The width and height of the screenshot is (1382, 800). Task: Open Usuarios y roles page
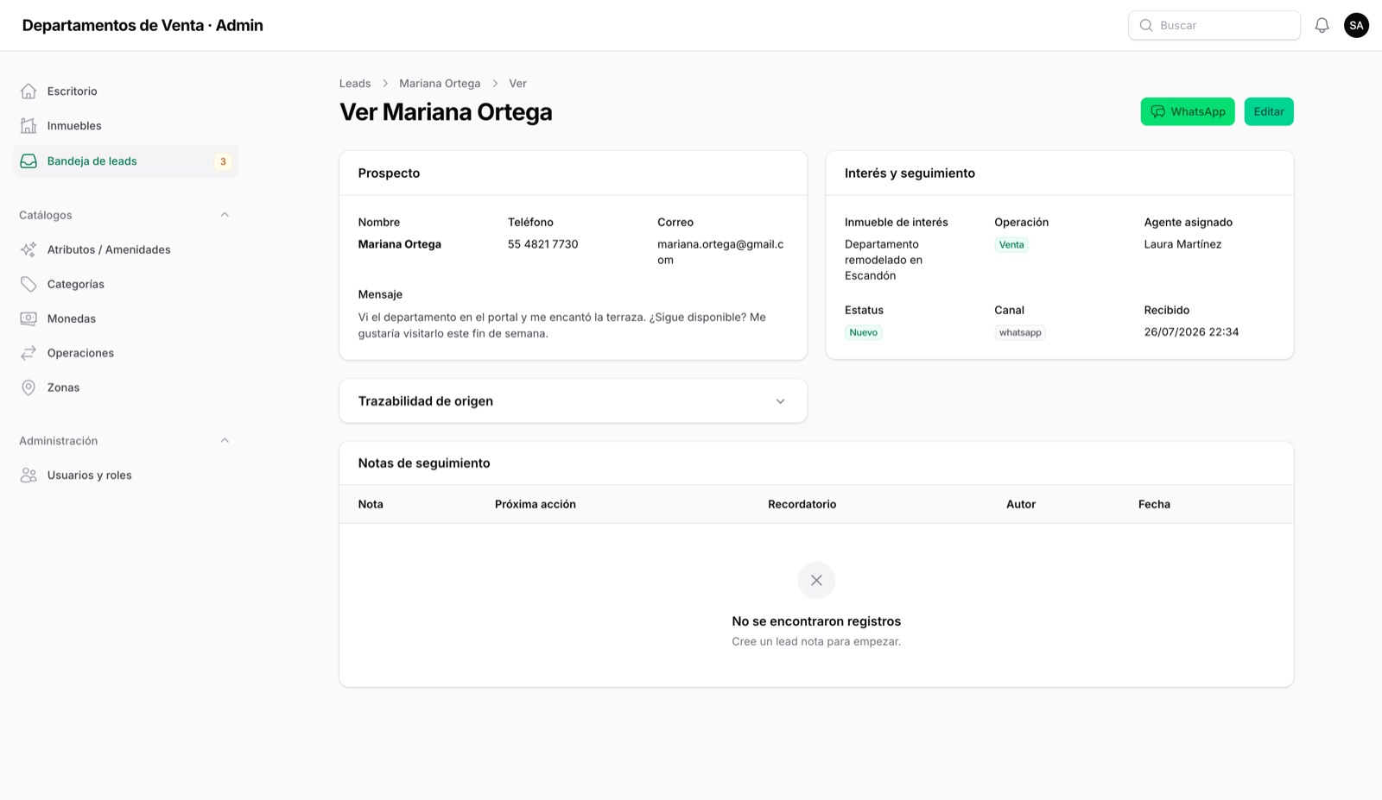tap(125, 476)
